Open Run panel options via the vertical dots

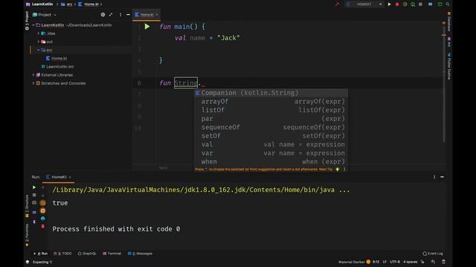tap(434, 177)
